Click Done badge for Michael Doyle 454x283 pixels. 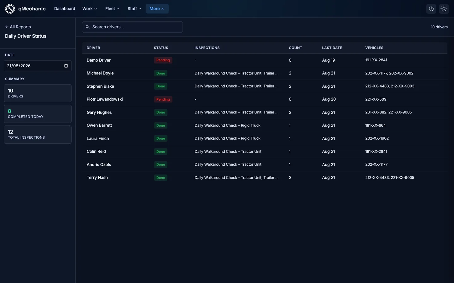(x=160, y=73)
